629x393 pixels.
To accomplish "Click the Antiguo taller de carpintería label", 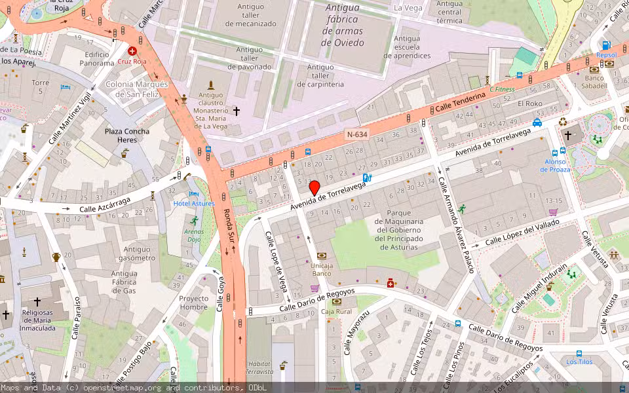I will [320, 76].
